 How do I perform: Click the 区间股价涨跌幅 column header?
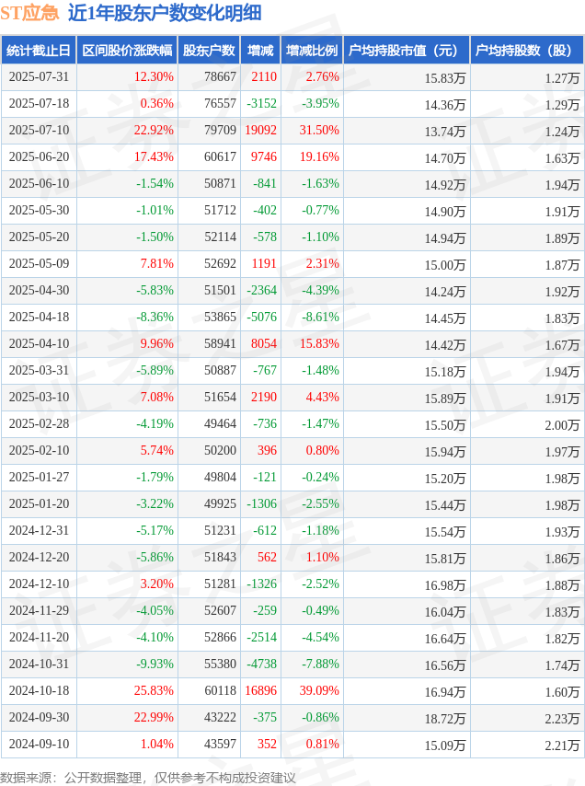point(127,50)
